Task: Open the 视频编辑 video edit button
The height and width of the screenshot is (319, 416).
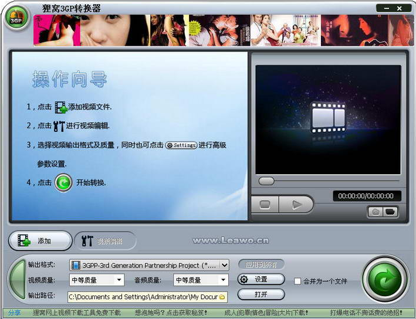Action: click(x=106, y=241)
